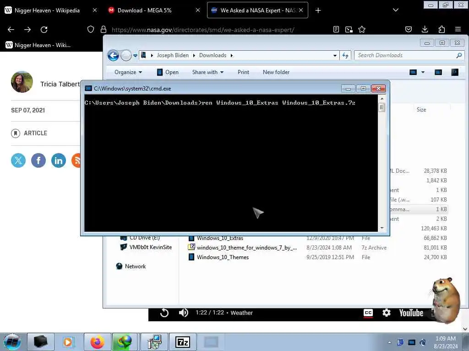Open 7-Zip from the taskbar

click(x=183, y=342)
